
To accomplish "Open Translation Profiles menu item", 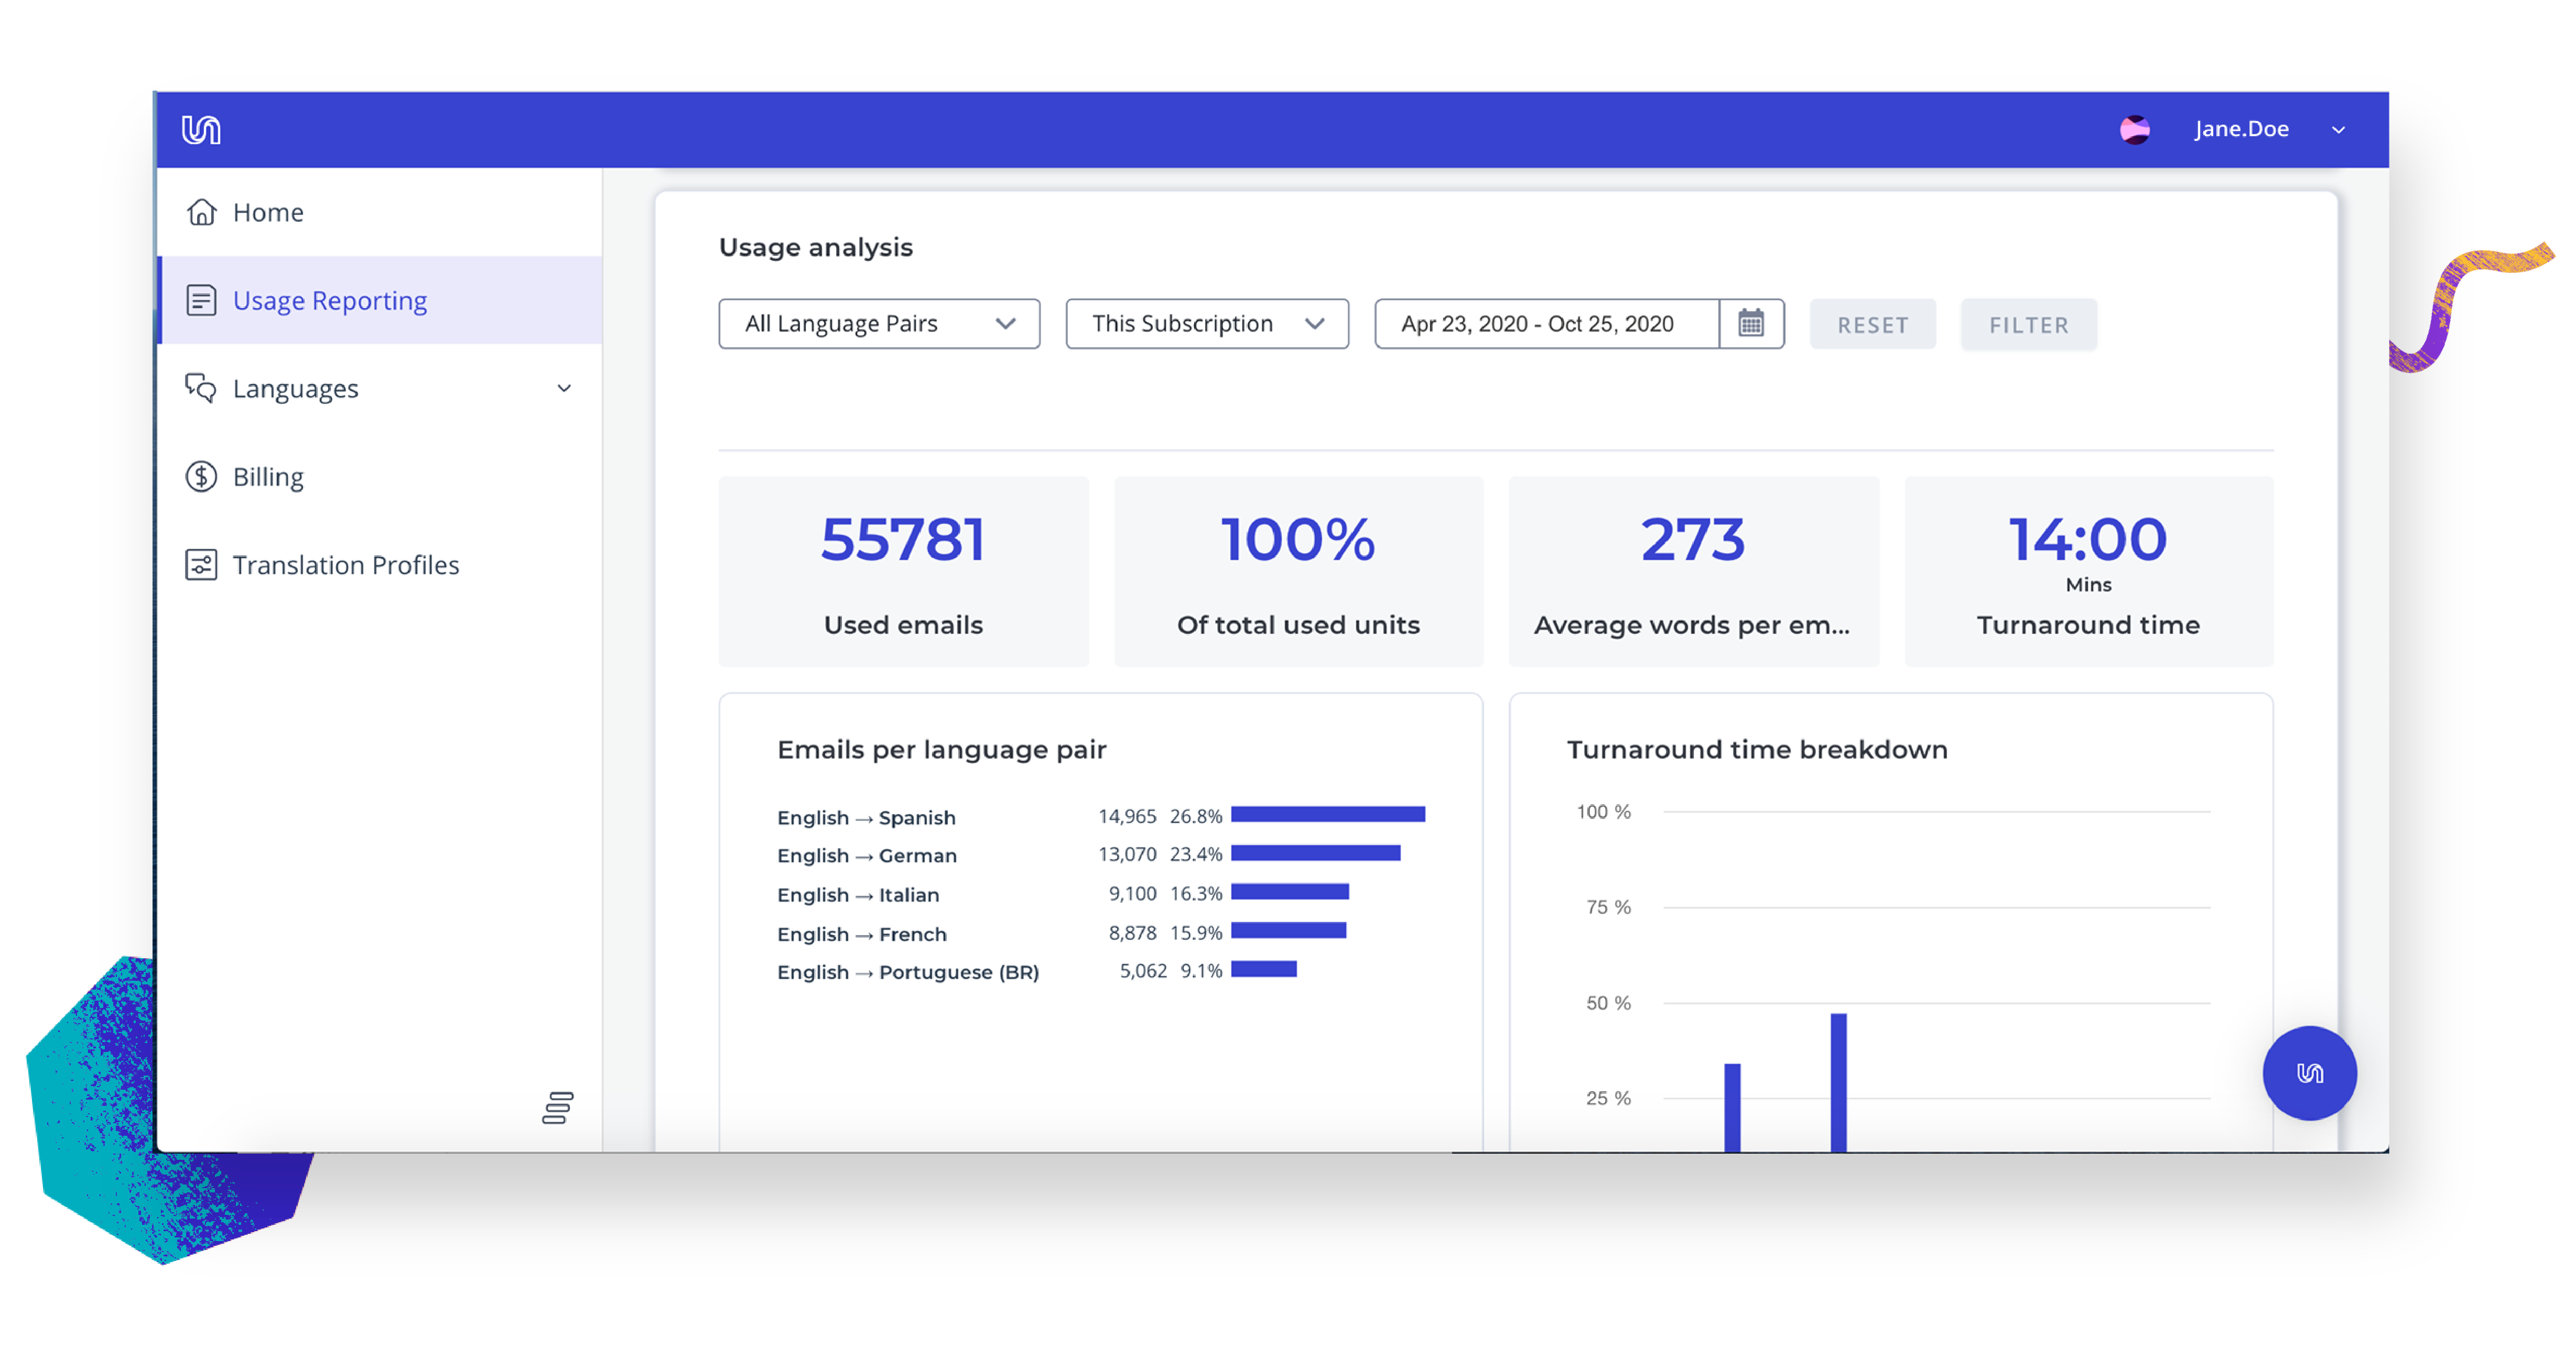I will click(x=345, y=565).
